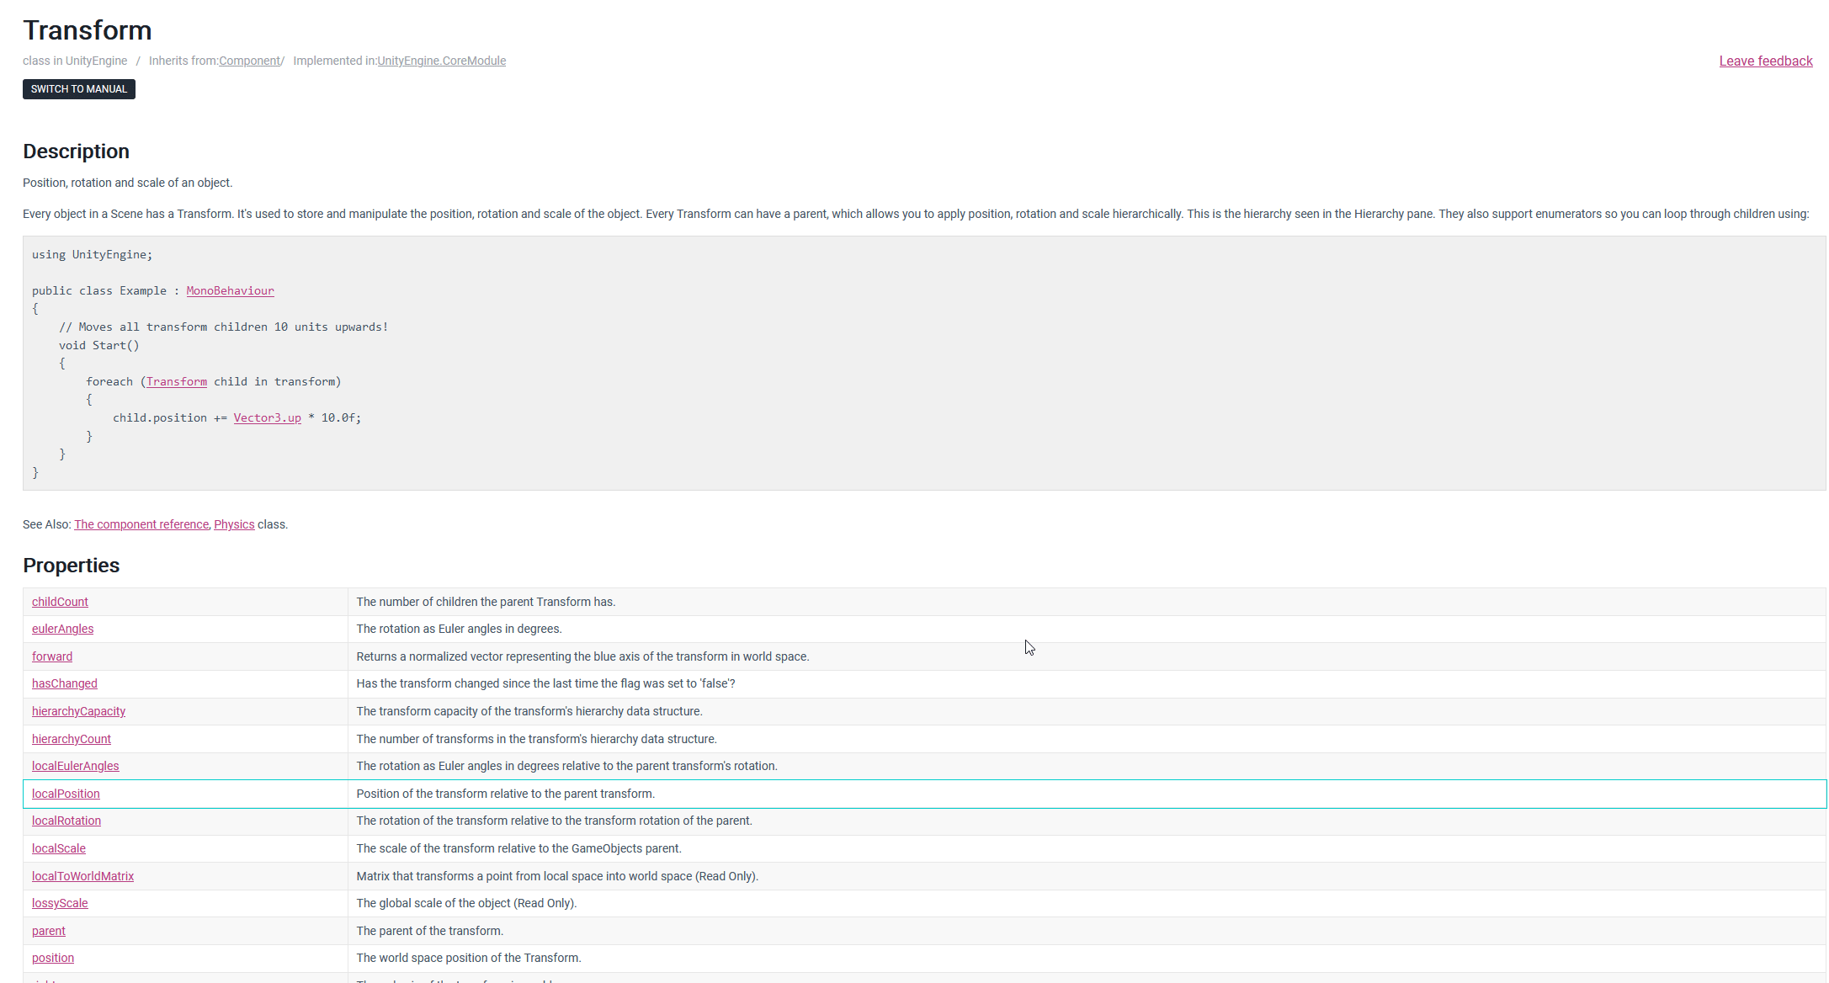Open the Component inheritance link
Screen dimensions: 1829x983
click(x=249, y=61)
